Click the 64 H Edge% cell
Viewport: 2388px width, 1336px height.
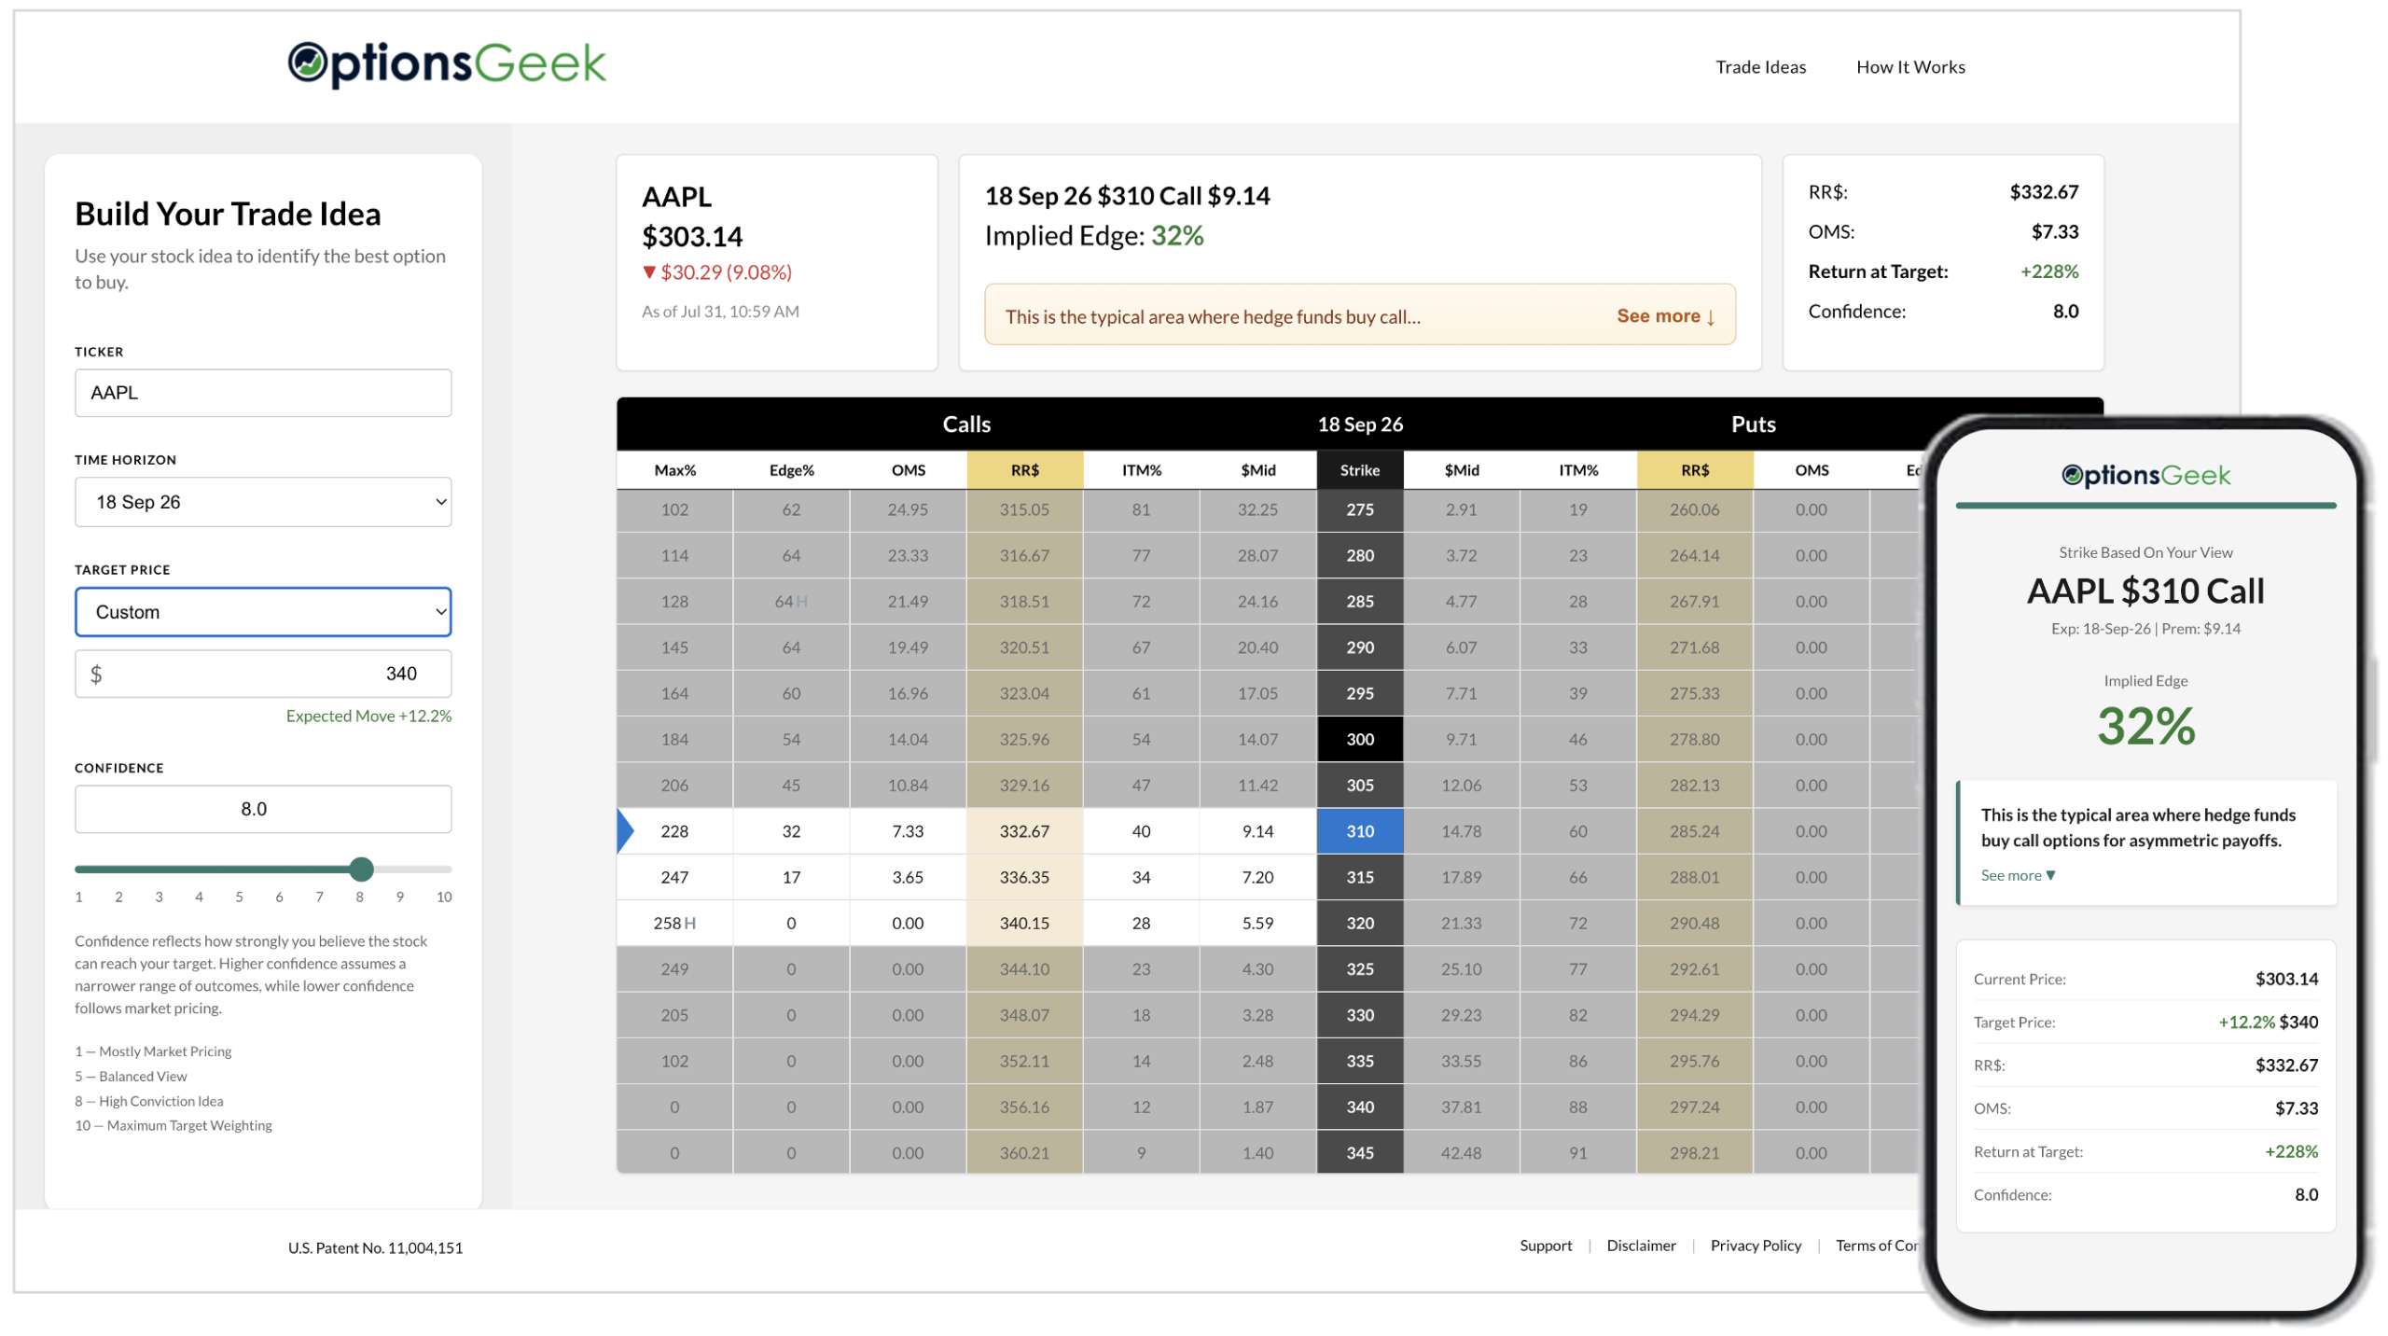[x=791, y=602]
